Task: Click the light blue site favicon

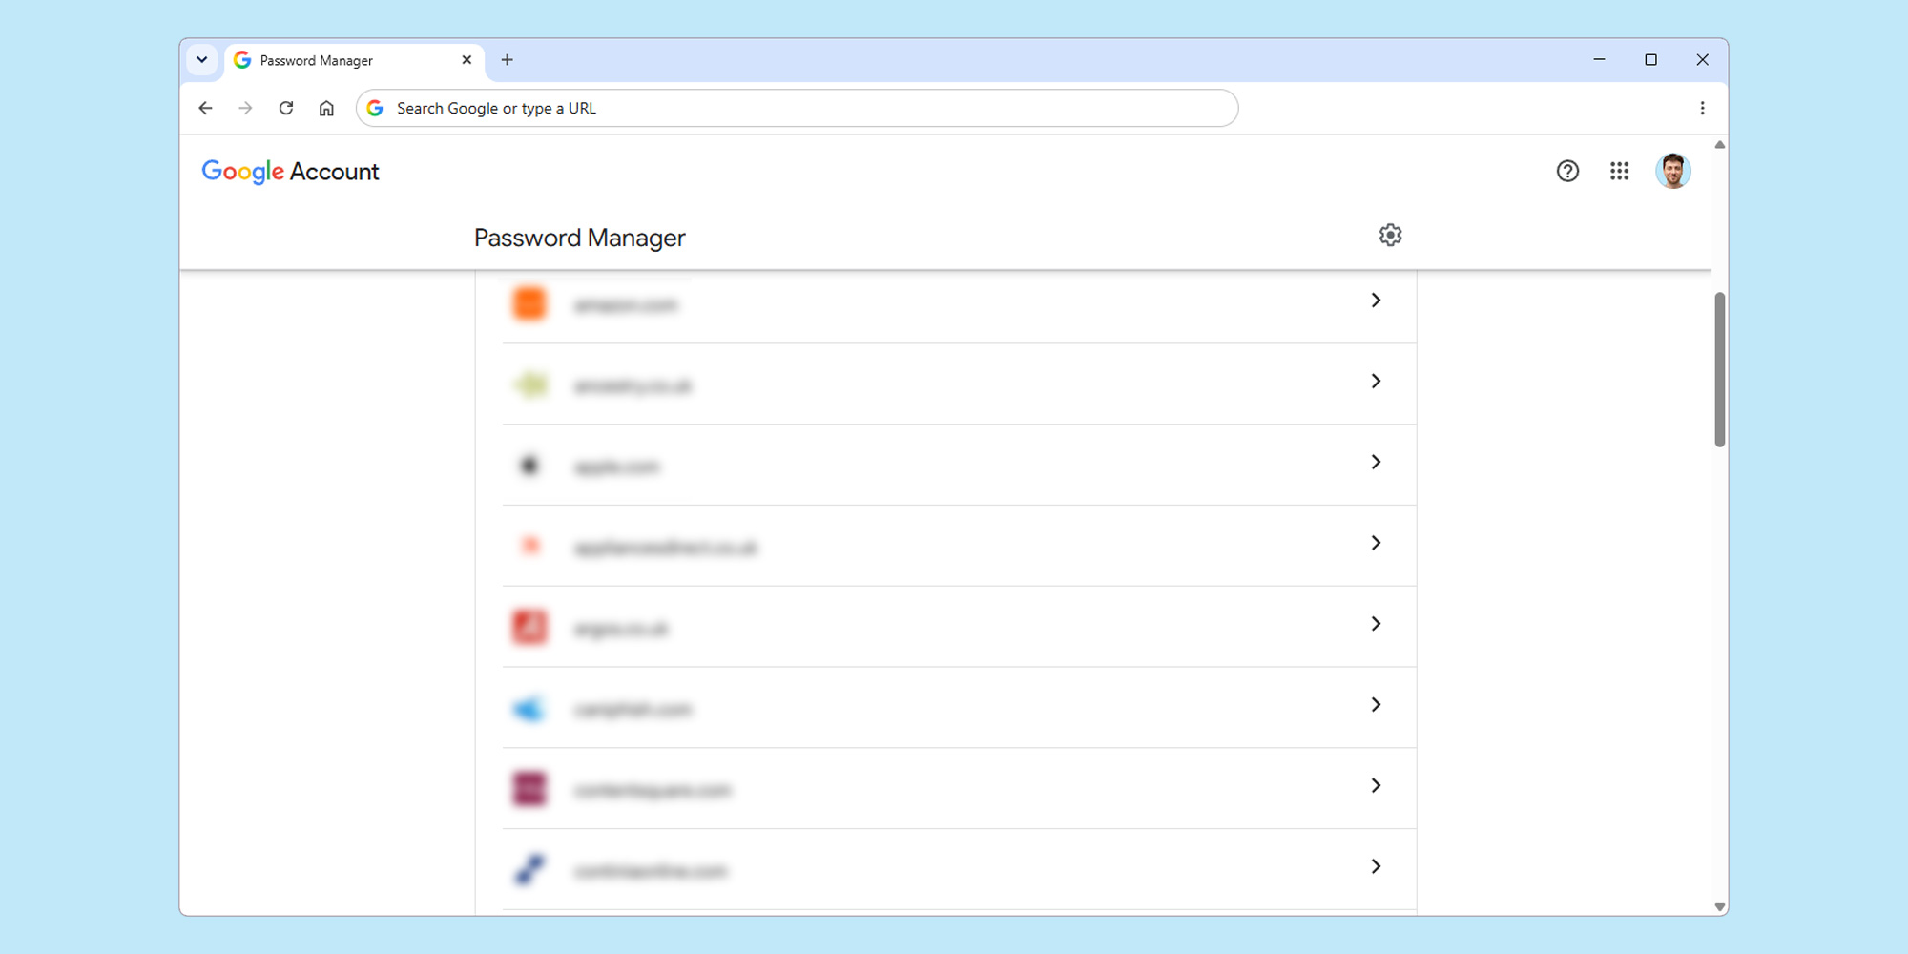Action: coord(529,709)
